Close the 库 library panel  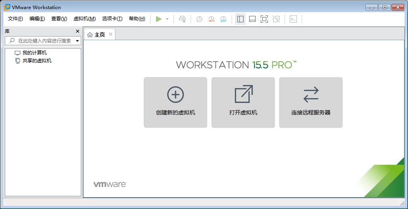point(77,31)
